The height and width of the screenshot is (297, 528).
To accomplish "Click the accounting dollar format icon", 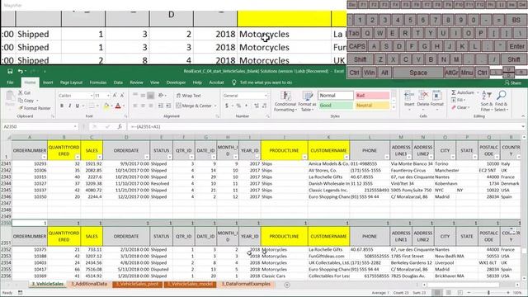I will click(x=227, y=106).
